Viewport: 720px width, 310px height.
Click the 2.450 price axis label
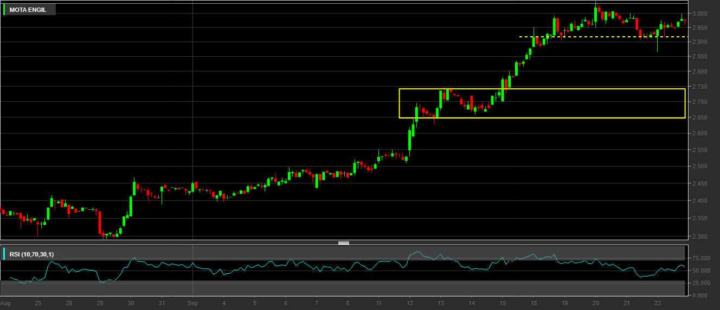699,184
